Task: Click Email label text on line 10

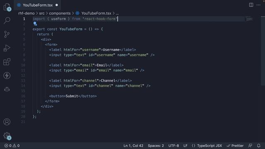Action: coord(102,65)
